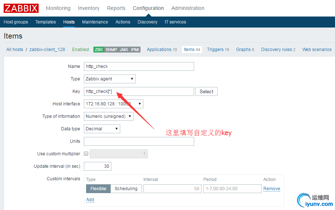Open the Actions submenu
This screenshot has height=210, width=335.
(x=122, y=22)
